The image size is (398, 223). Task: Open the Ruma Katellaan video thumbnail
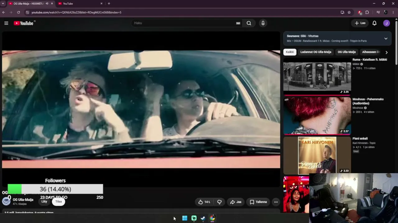pos(317,77)
